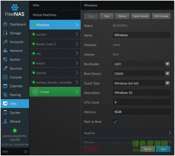Open the net VM chevron
The image size is (175, 156).
click(77, 53)
